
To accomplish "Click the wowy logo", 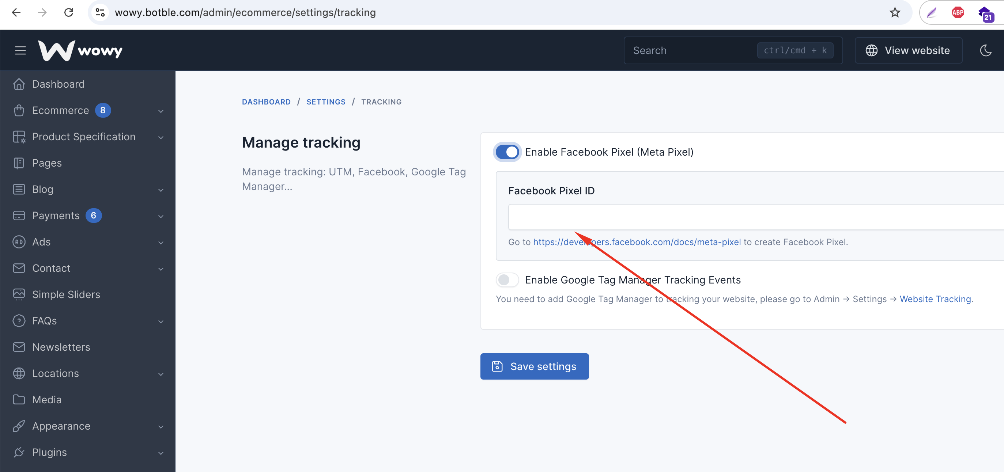I will 80,50.
